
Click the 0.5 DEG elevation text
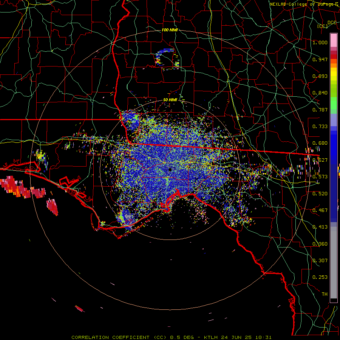point(182,337)
